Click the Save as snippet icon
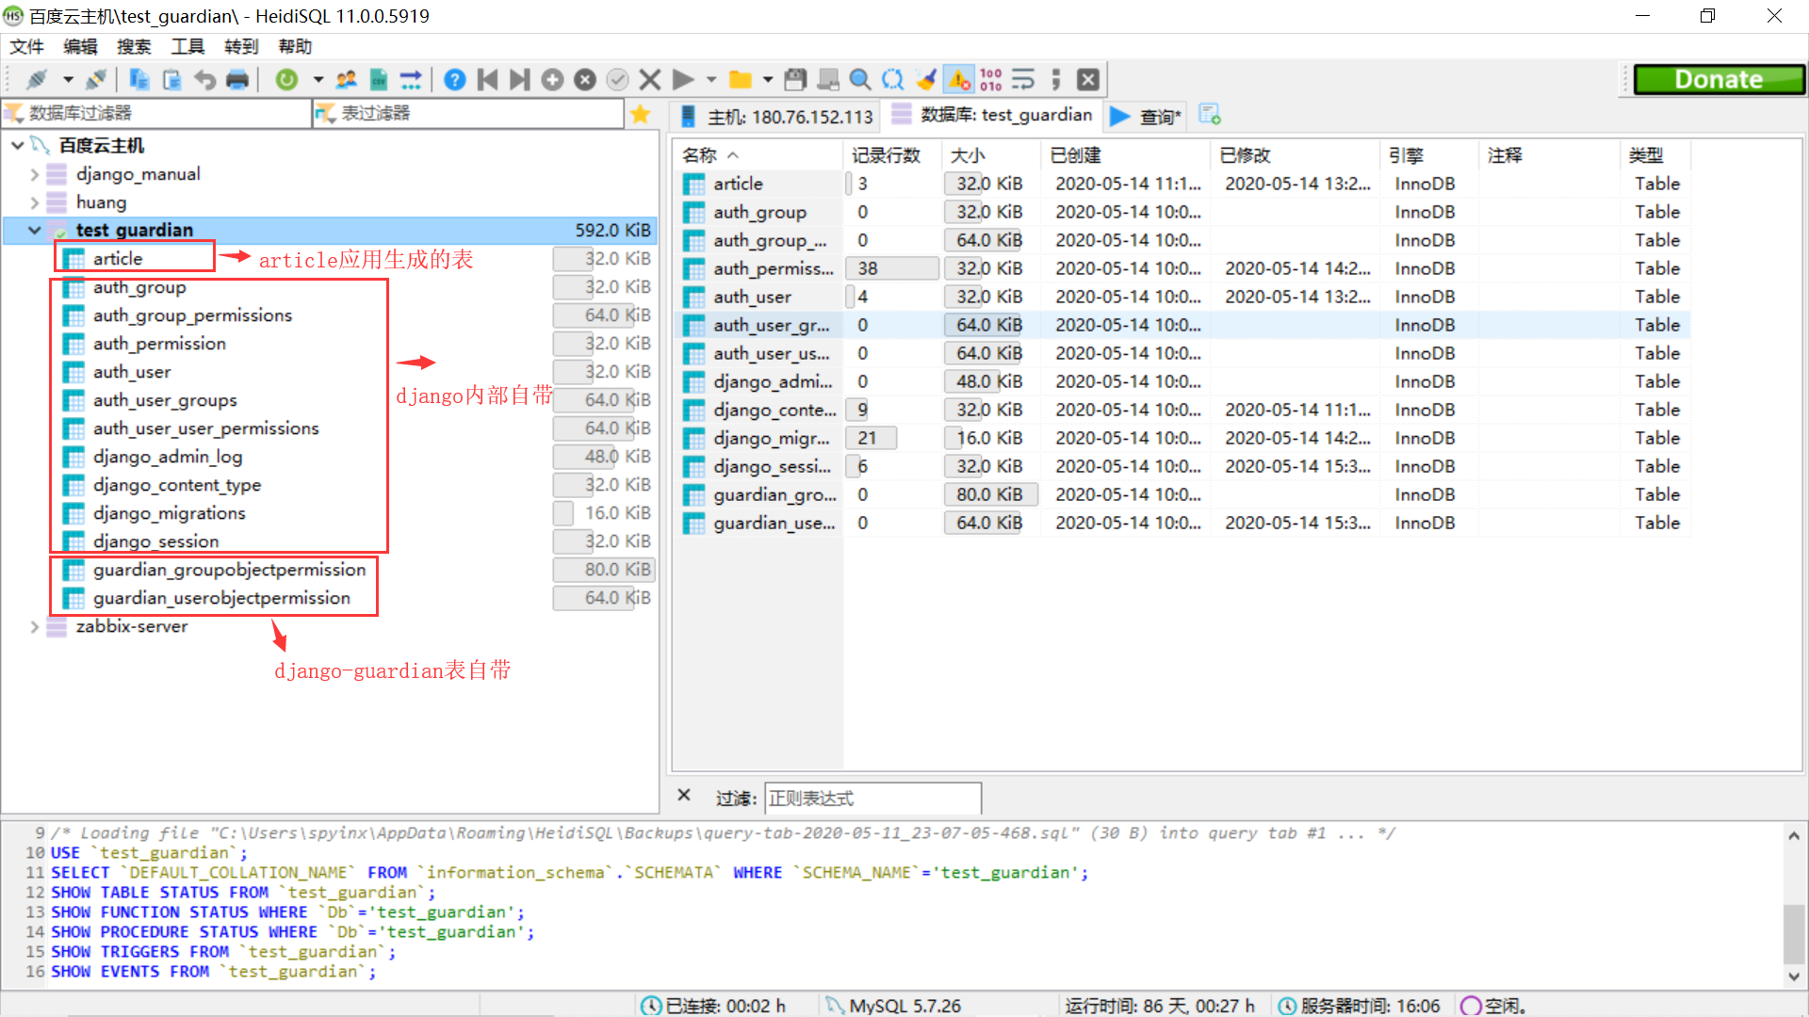The image size is (1809, 1017). [828, 80]
